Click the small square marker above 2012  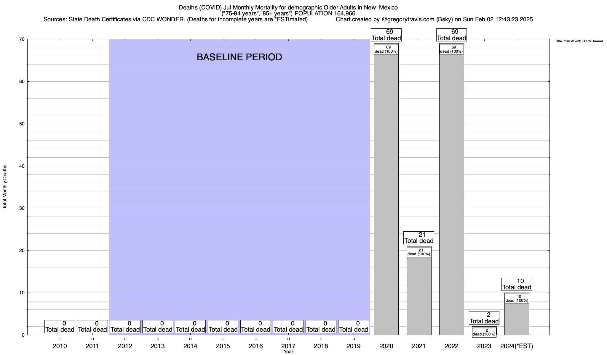pyautogui.click(x=125, y=339)
